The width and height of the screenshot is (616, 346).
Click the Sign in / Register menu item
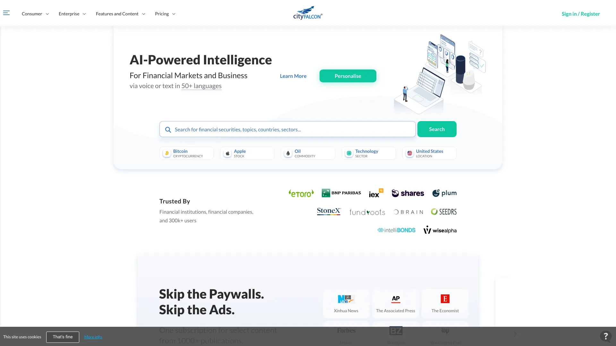(580, 13)
